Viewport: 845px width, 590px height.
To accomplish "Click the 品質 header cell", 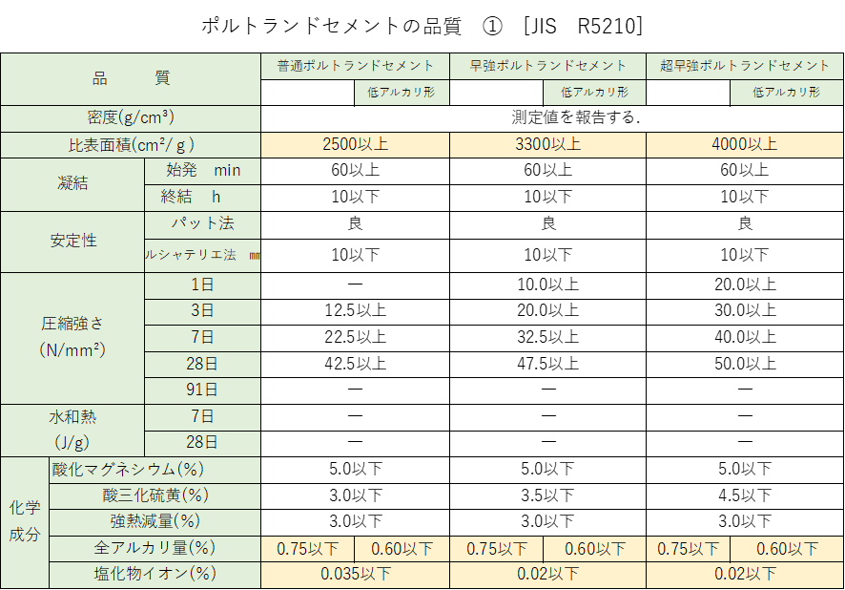I will pyautogui.click(x=131, y=79).
